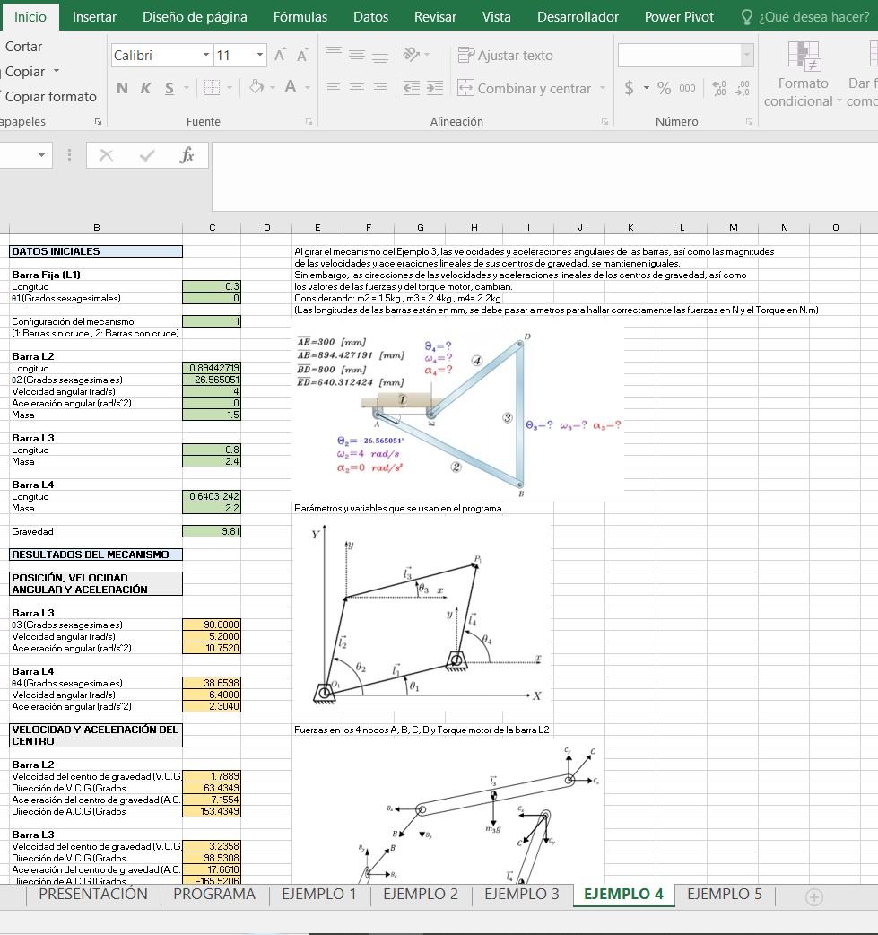
Task: Open underline style dropdown arrow
Action: [x=186, y=88]
